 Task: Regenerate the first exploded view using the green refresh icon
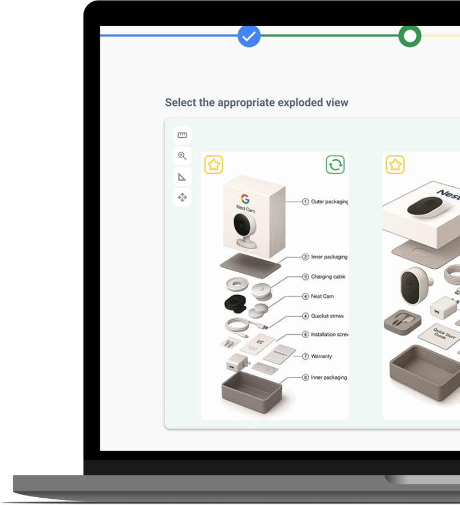pyautogui.click(x=335, y=165)
